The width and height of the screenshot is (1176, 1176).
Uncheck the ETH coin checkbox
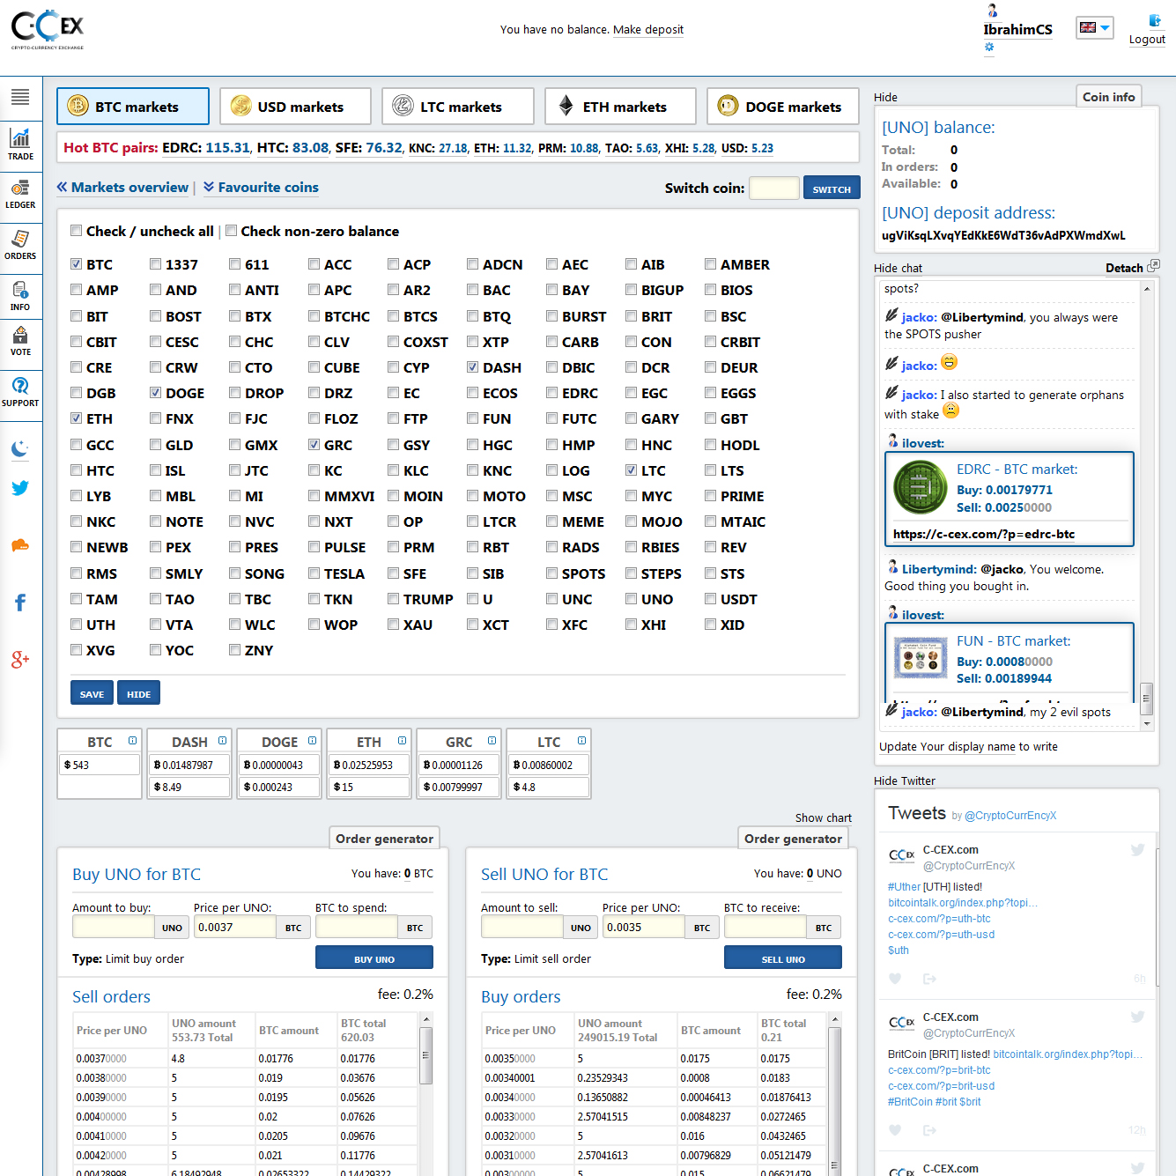click(77, 418)
